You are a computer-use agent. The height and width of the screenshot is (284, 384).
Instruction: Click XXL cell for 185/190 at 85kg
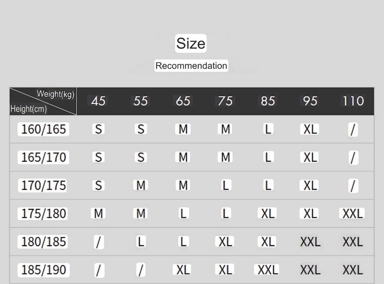(x=268, y=270)
